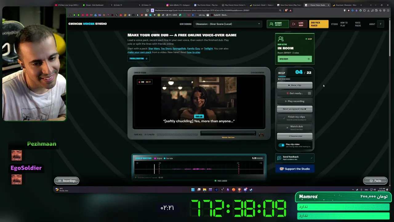Open the STUDIO nav item
The width and height of the screenshot is (394, 222).
pyautogui.click(x=334, y=24)
